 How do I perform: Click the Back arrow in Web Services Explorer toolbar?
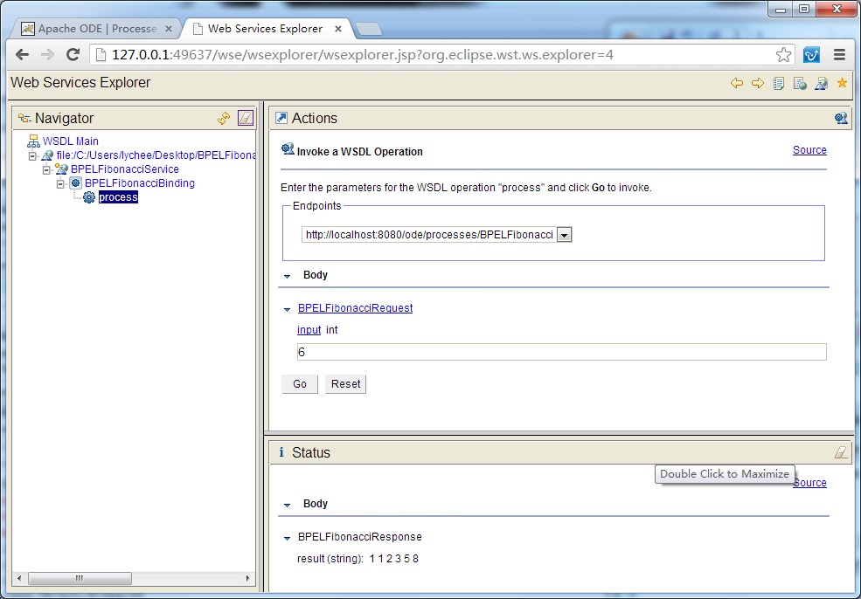click(x=737, y=83)
